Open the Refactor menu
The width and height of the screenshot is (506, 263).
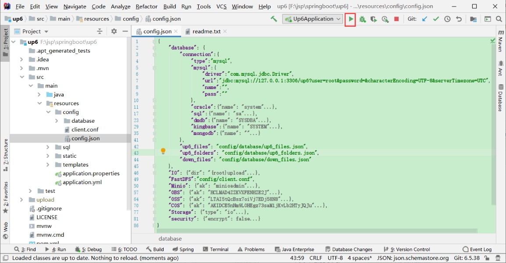click(146, 7)
